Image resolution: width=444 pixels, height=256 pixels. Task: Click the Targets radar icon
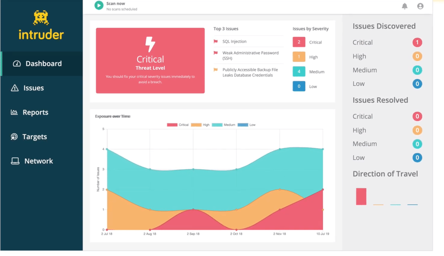[14, 136]
